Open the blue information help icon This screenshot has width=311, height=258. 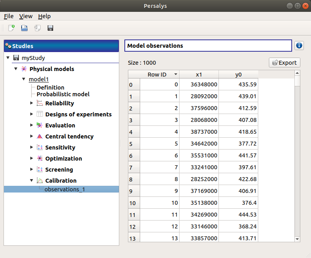pos(299,46)
